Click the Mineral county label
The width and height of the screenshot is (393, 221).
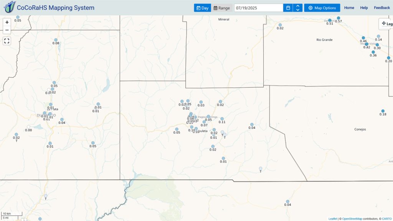coord(224,19)
